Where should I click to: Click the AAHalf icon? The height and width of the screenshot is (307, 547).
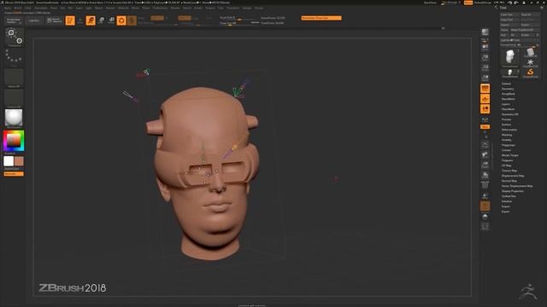point(485,78)
